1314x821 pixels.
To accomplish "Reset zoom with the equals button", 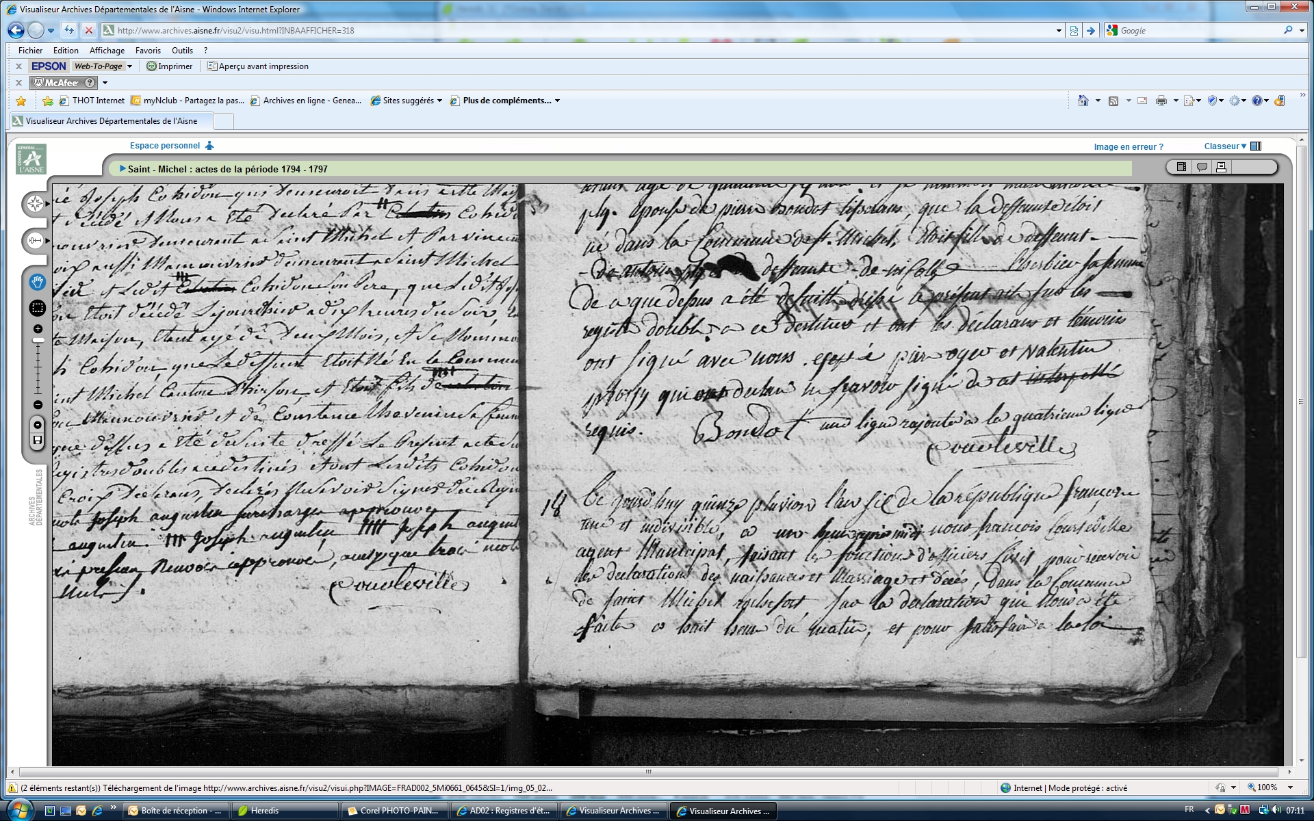I will 38,425.
